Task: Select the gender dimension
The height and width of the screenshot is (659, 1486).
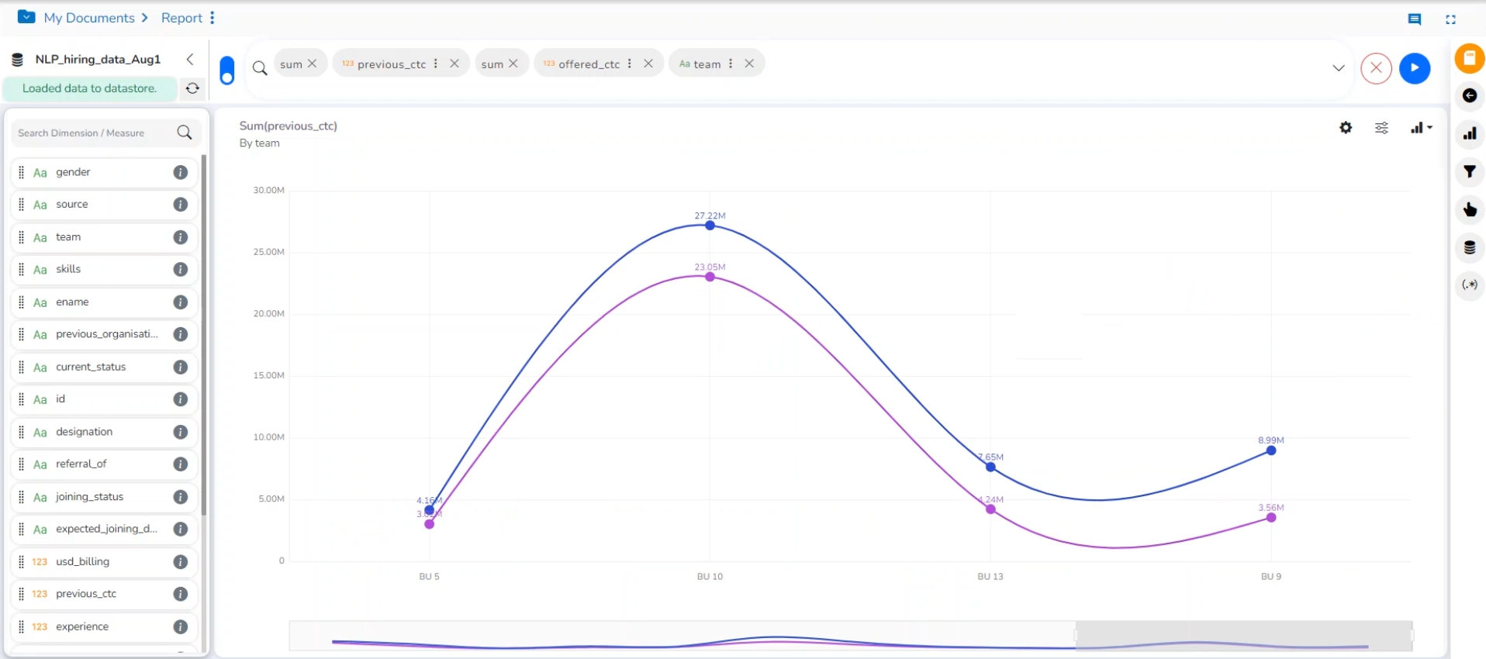Action: point(104,172)
